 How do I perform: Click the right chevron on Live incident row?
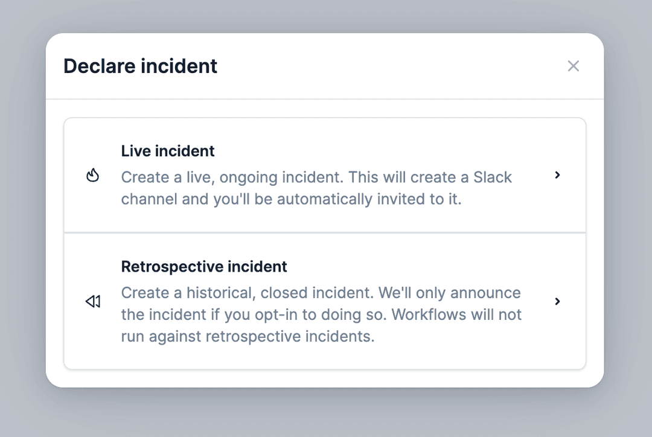point(557,176)
